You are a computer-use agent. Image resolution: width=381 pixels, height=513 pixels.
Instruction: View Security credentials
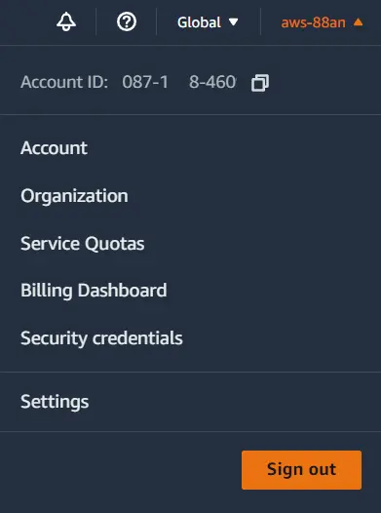coord(101,338)
